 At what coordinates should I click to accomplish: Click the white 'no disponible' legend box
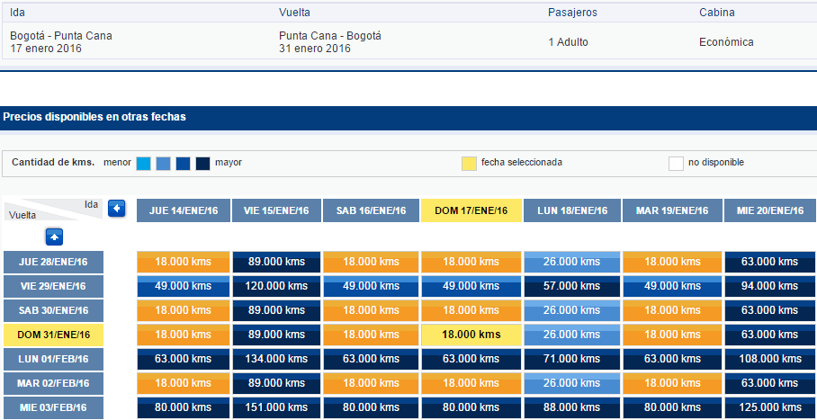tap(676, 164)
